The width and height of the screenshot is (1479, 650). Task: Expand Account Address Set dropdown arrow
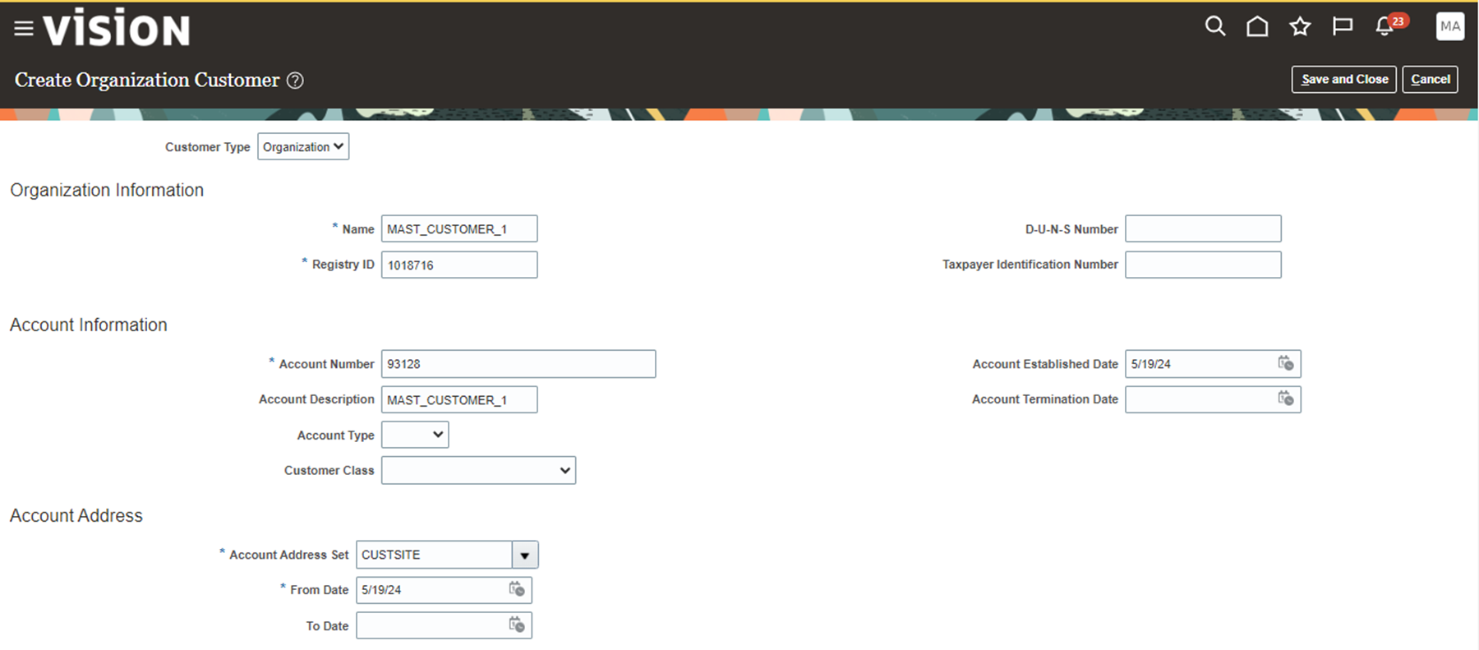click(525, 555)
